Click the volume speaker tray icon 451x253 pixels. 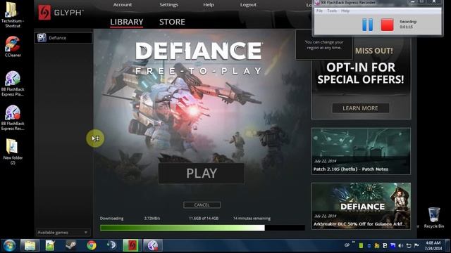(x=401, y=245)
